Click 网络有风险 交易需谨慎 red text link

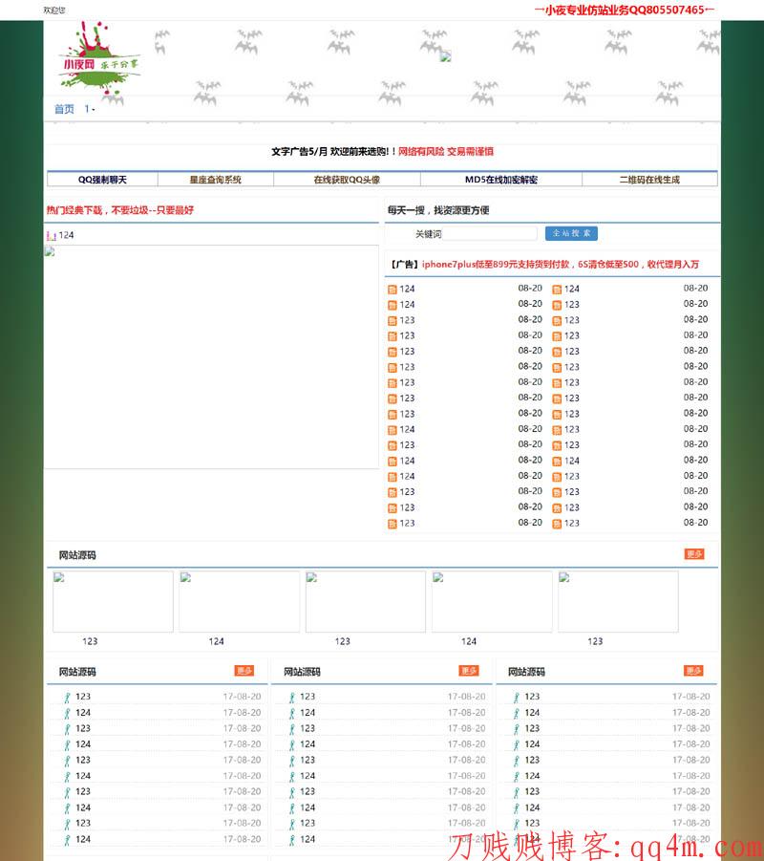[x=446, y=152]
